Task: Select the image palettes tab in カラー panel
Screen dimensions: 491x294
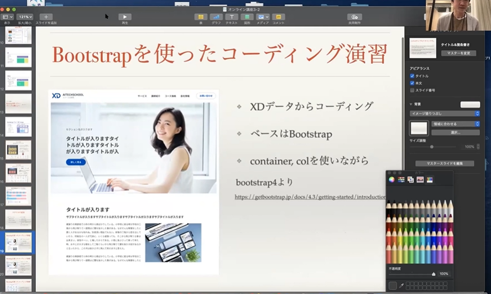Action: click(420, 179)
